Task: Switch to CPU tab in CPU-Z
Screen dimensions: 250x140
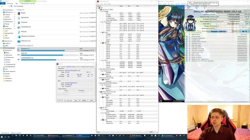Action: [x=59, y=67]
